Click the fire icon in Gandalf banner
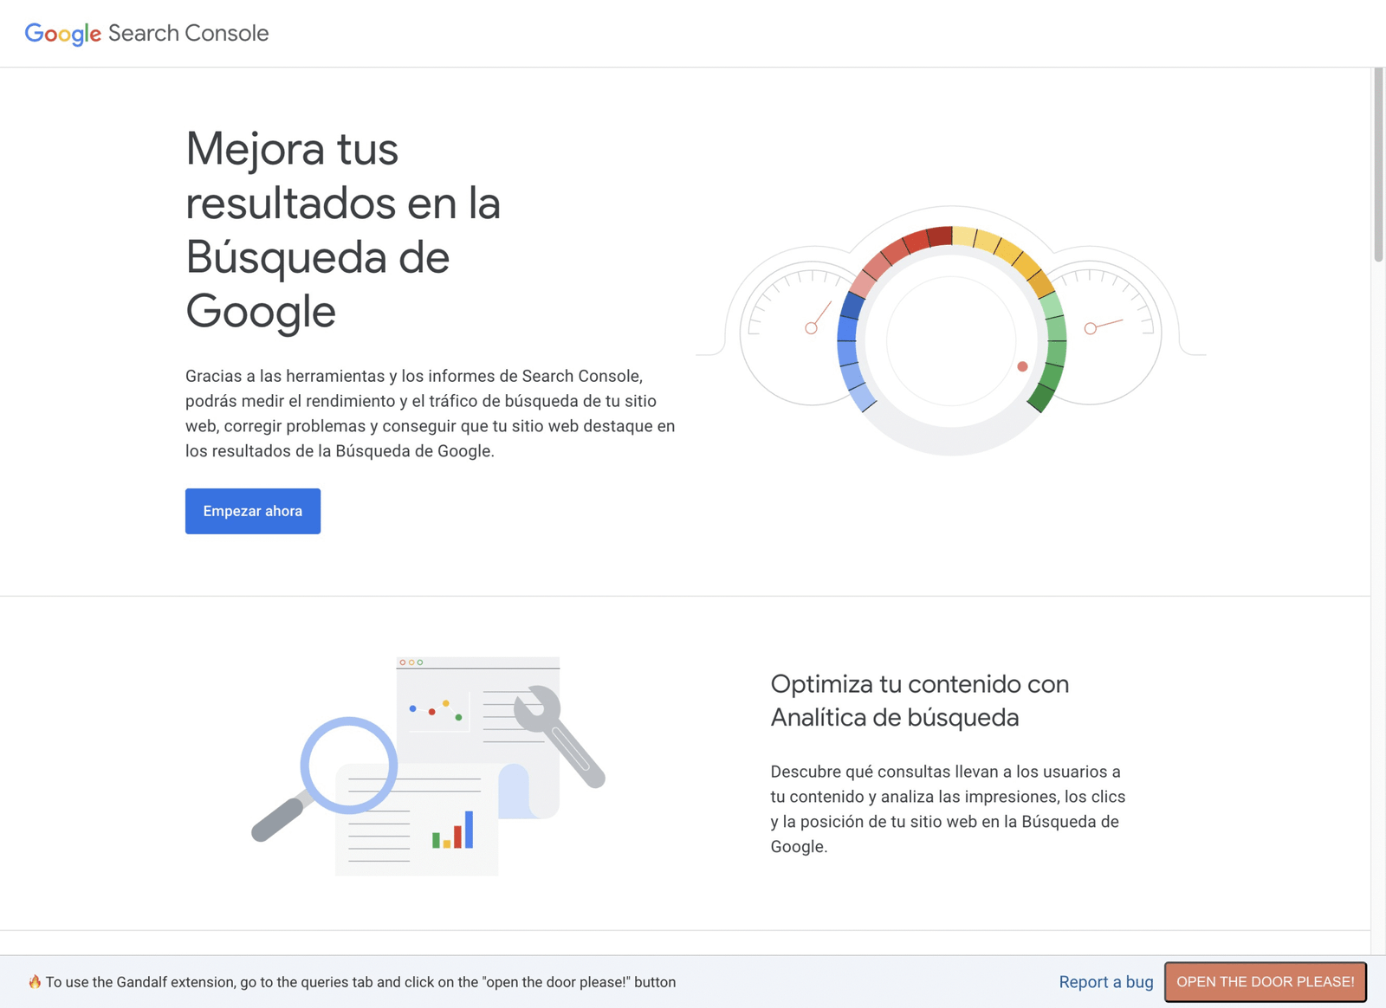The width and height of the screenshot is (1386, 1008). click(x=35, y=982)
